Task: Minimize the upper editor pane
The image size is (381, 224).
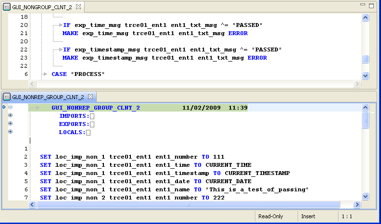Action: coord(363,5)
